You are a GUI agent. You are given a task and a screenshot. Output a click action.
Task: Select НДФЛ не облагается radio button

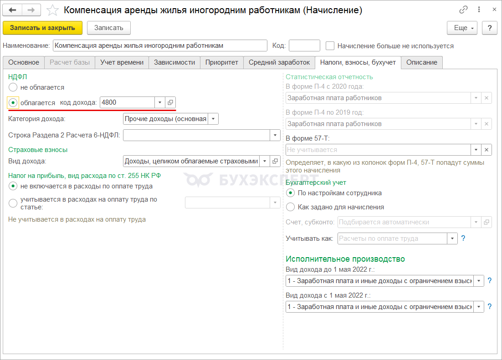(x=13, y=87)
